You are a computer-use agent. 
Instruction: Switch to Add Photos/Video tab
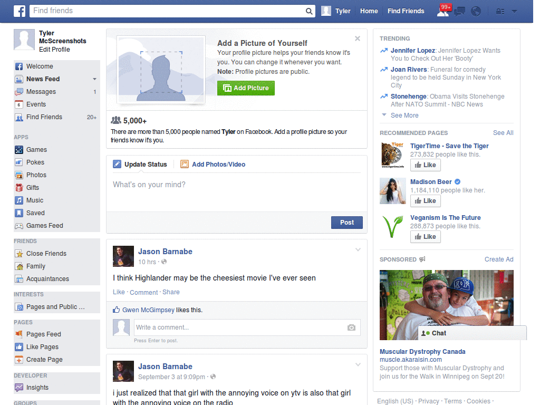pyautogui.click(x=213, y=165)
